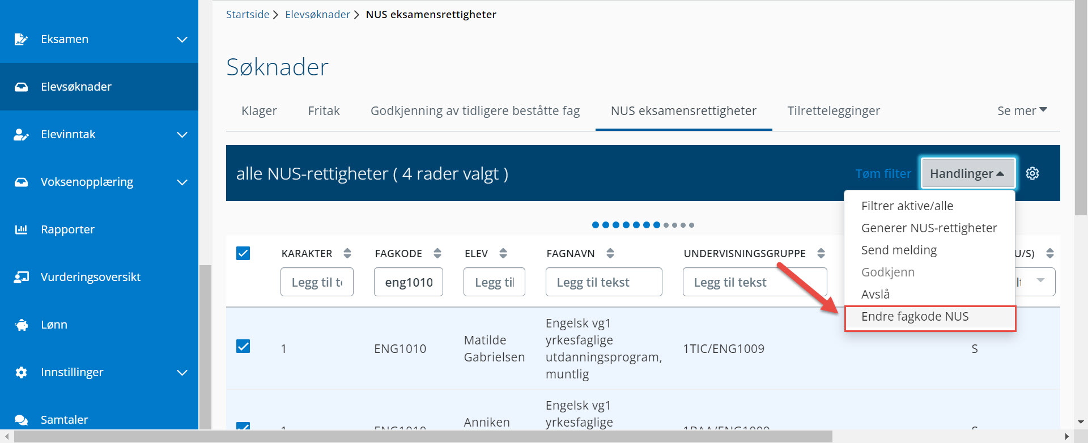Choose Generer NUS-rettigheter menu item

point(929,228)
